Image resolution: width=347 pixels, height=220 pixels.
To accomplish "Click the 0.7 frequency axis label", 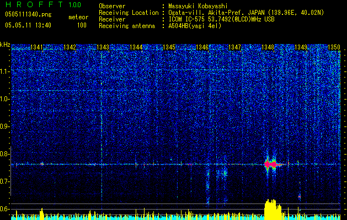I will (x=5, y=182).
